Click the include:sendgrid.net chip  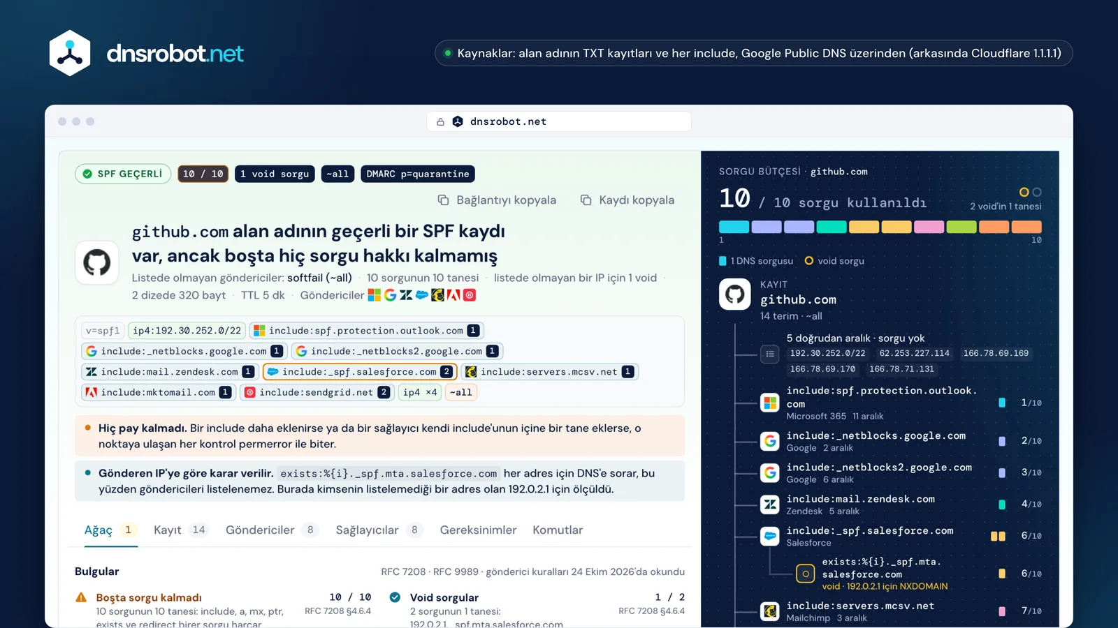317,392
